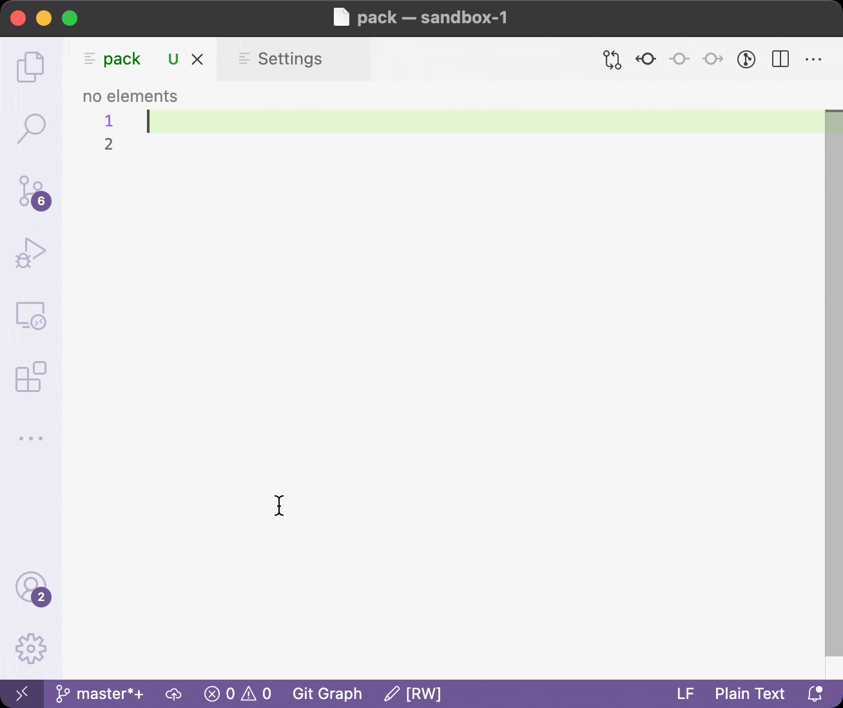Open the Source Control view with 6 pending changes
Viewport: 843px width, 708px height.
[30, 192]
